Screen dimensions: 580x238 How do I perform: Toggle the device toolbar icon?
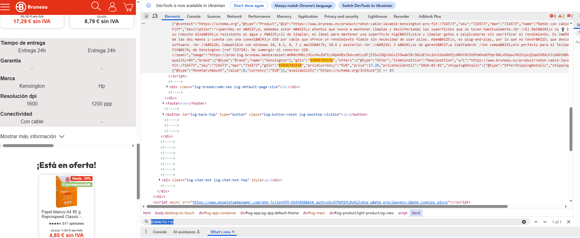coord(155,16)
